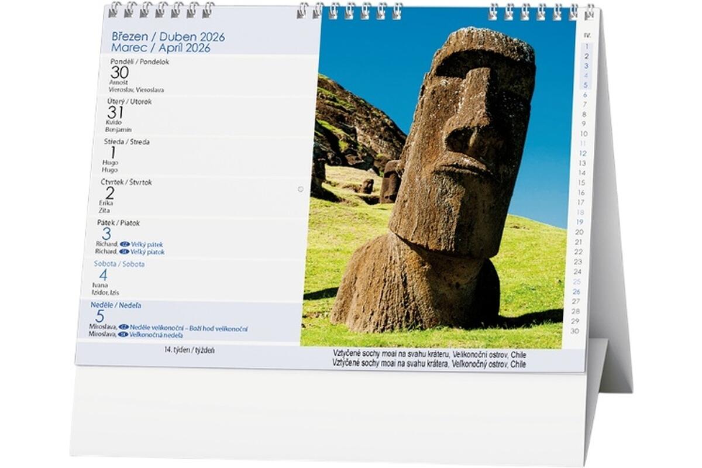Select the Čtvrtek / Štvrtok day heading
The image size is (702, 468).
(x=126, y=183)
